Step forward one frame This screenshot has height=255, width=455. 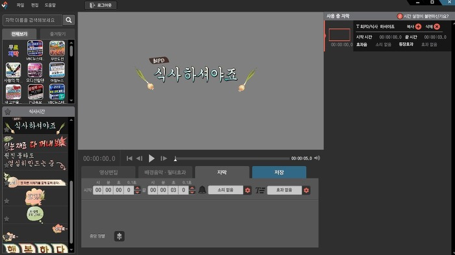(164, 158)
